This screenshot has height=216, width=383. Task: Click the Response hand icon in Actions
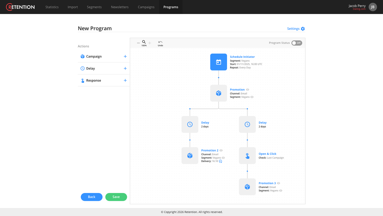point(83,81)
